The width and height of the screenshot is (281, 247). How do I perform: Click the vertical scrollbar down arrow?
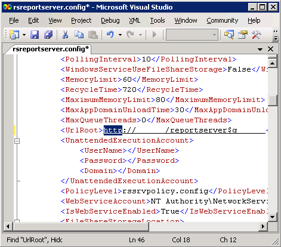point(272,217)
